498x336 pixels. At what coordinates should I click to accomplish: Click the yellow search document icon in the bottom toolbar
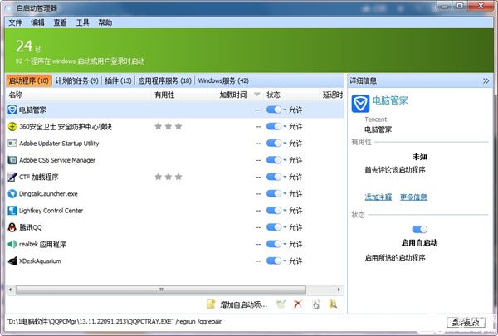333,304
